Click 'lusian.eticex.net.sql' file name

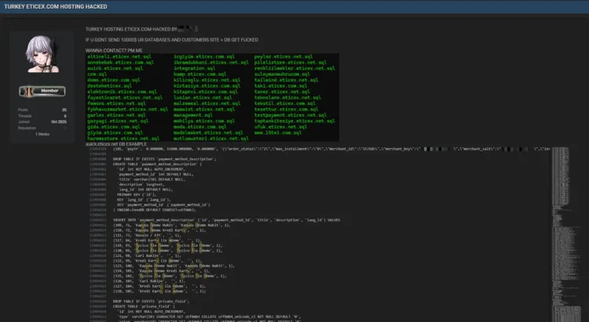click(x=203, y=97)
